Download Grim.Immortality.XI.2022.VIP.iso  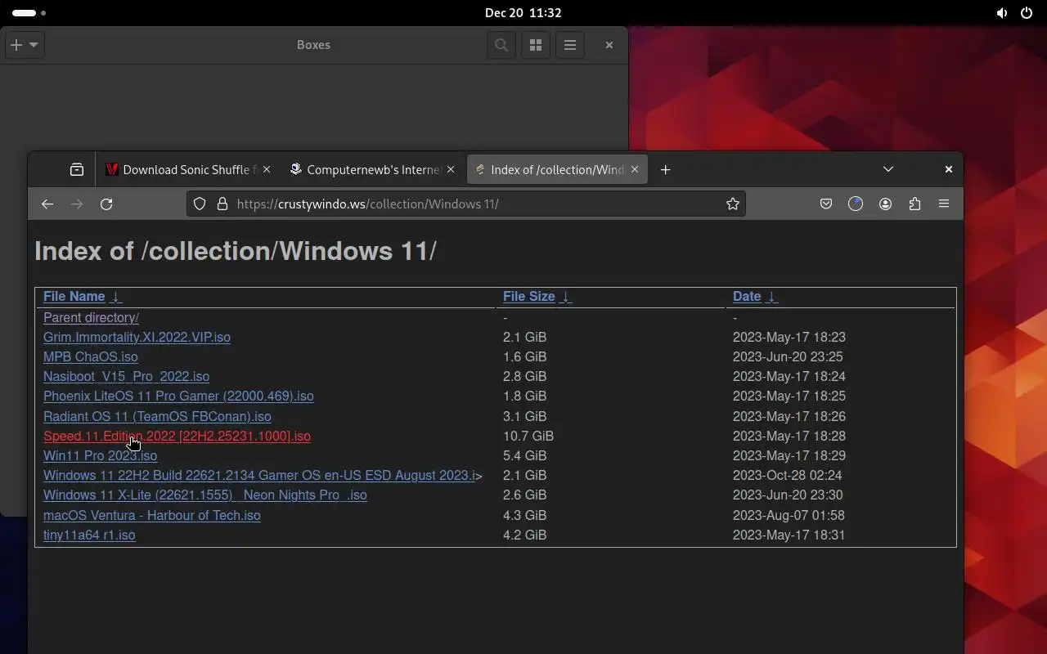pyautogui.click(x=137, y=337)
